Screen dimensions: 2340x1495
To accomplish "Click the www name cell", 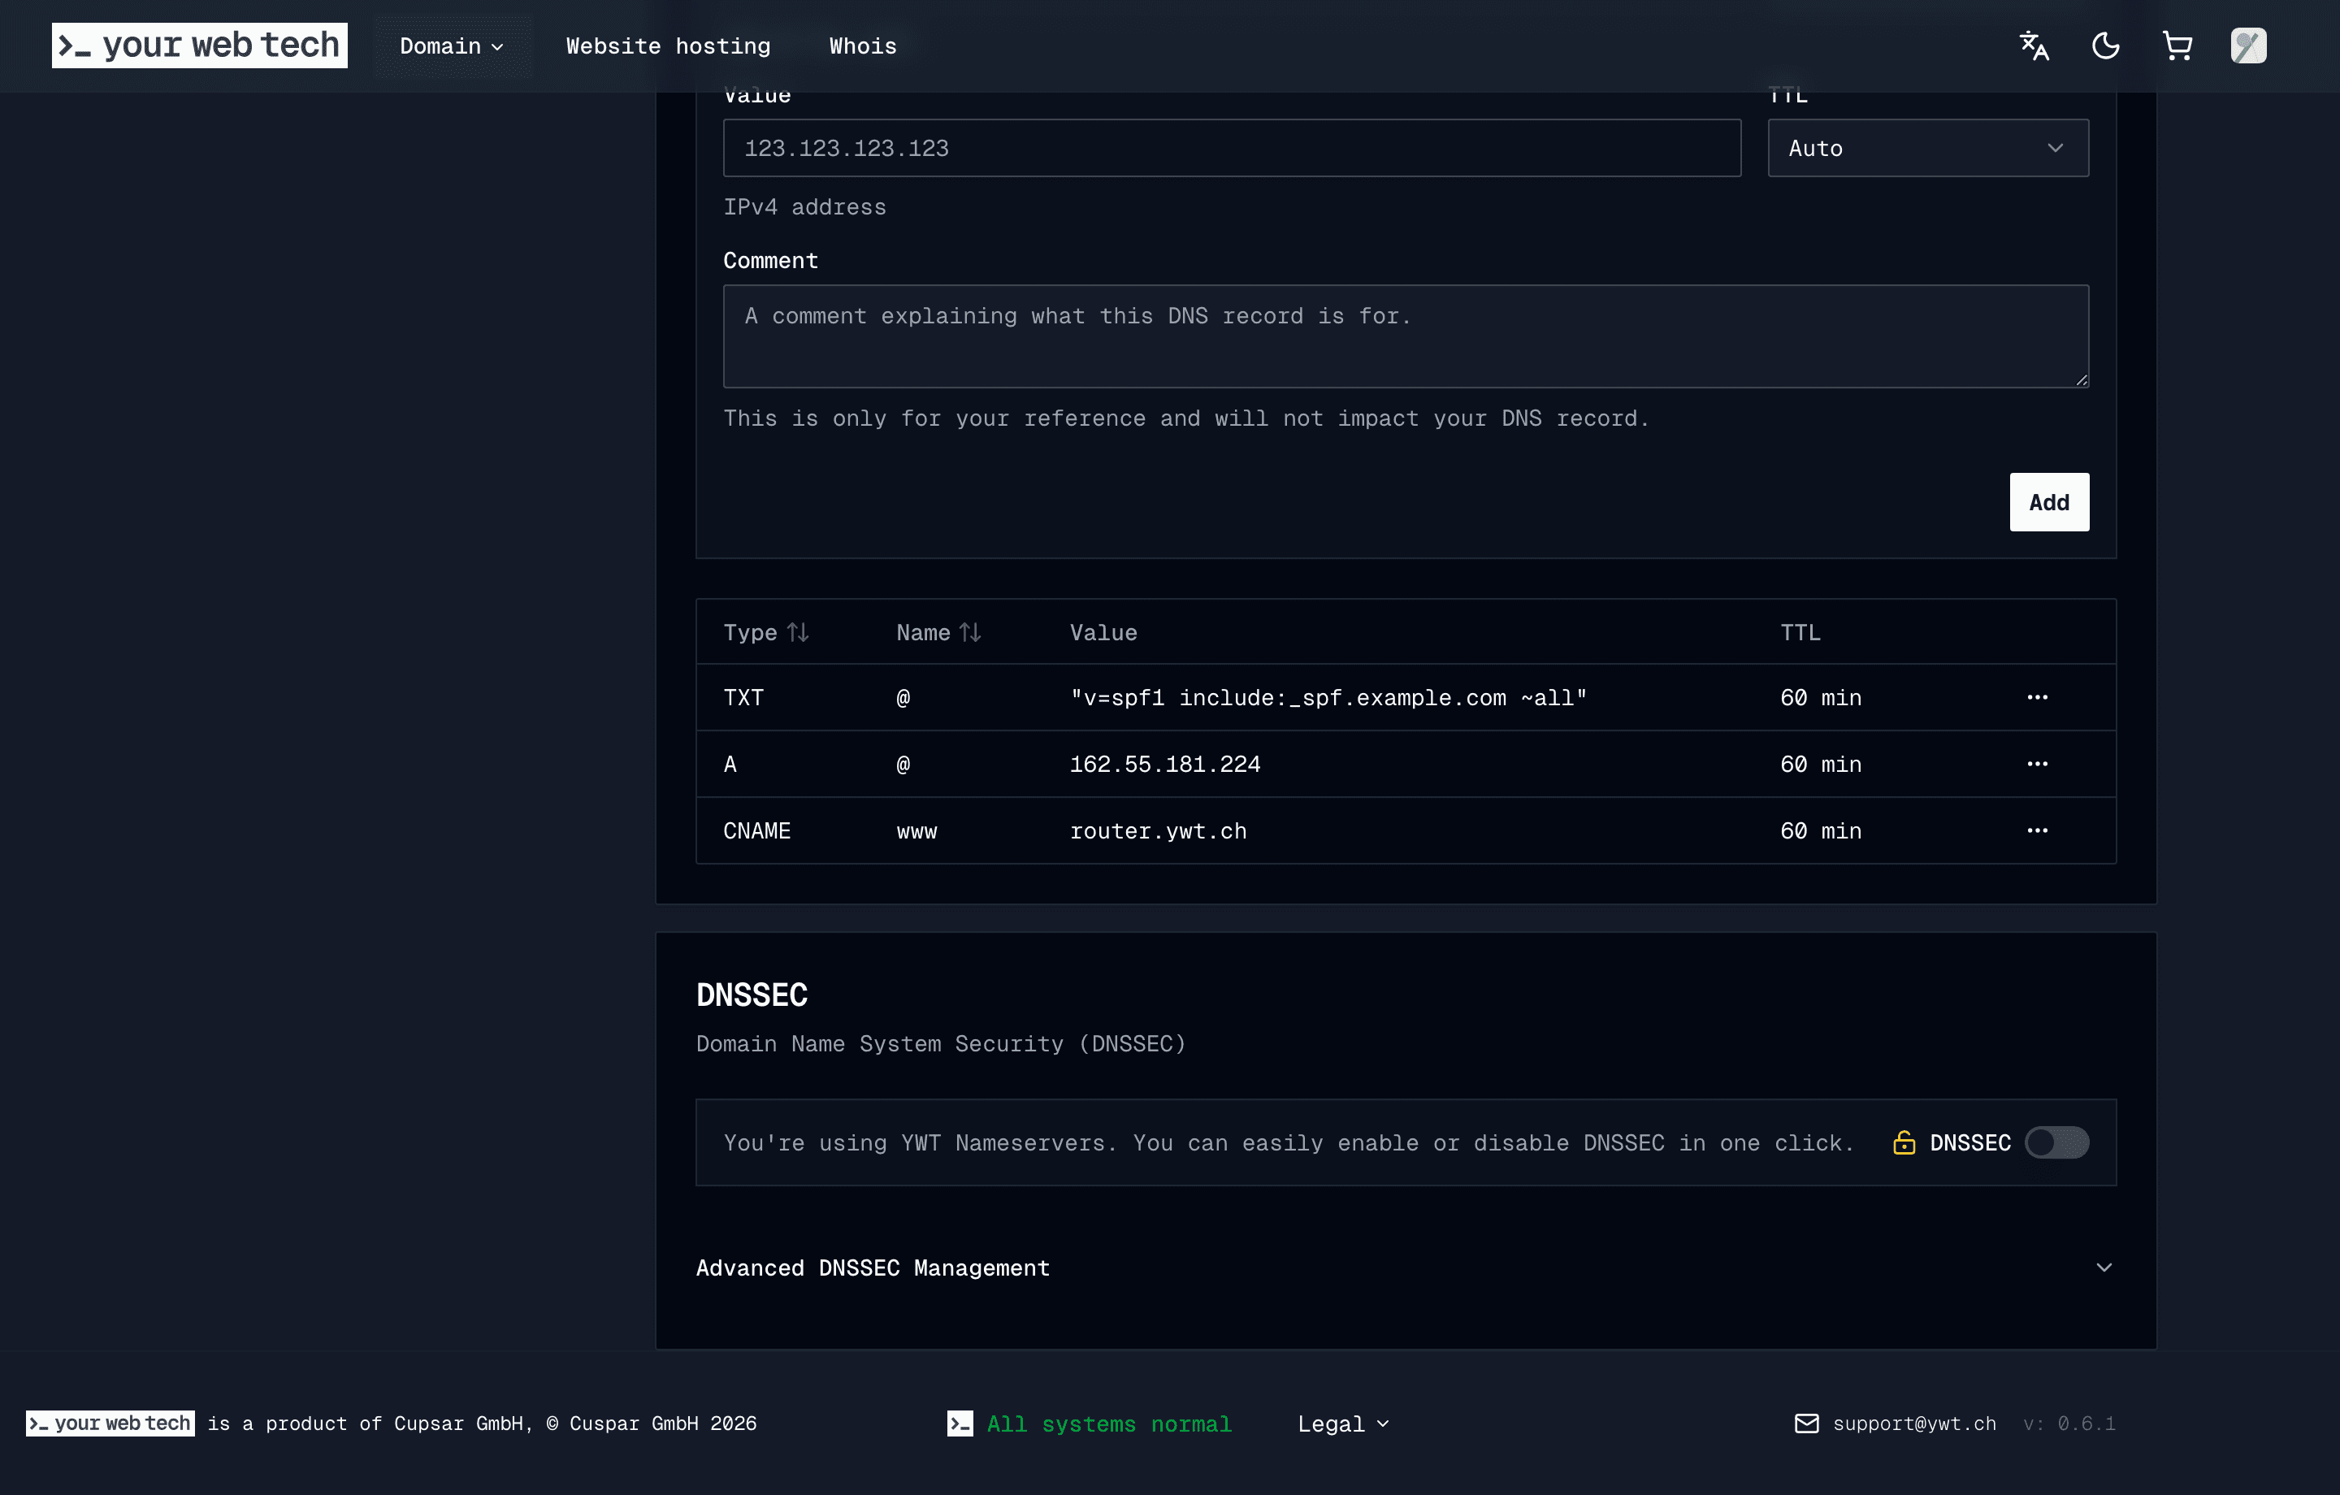I will click(x=916, y=832).
